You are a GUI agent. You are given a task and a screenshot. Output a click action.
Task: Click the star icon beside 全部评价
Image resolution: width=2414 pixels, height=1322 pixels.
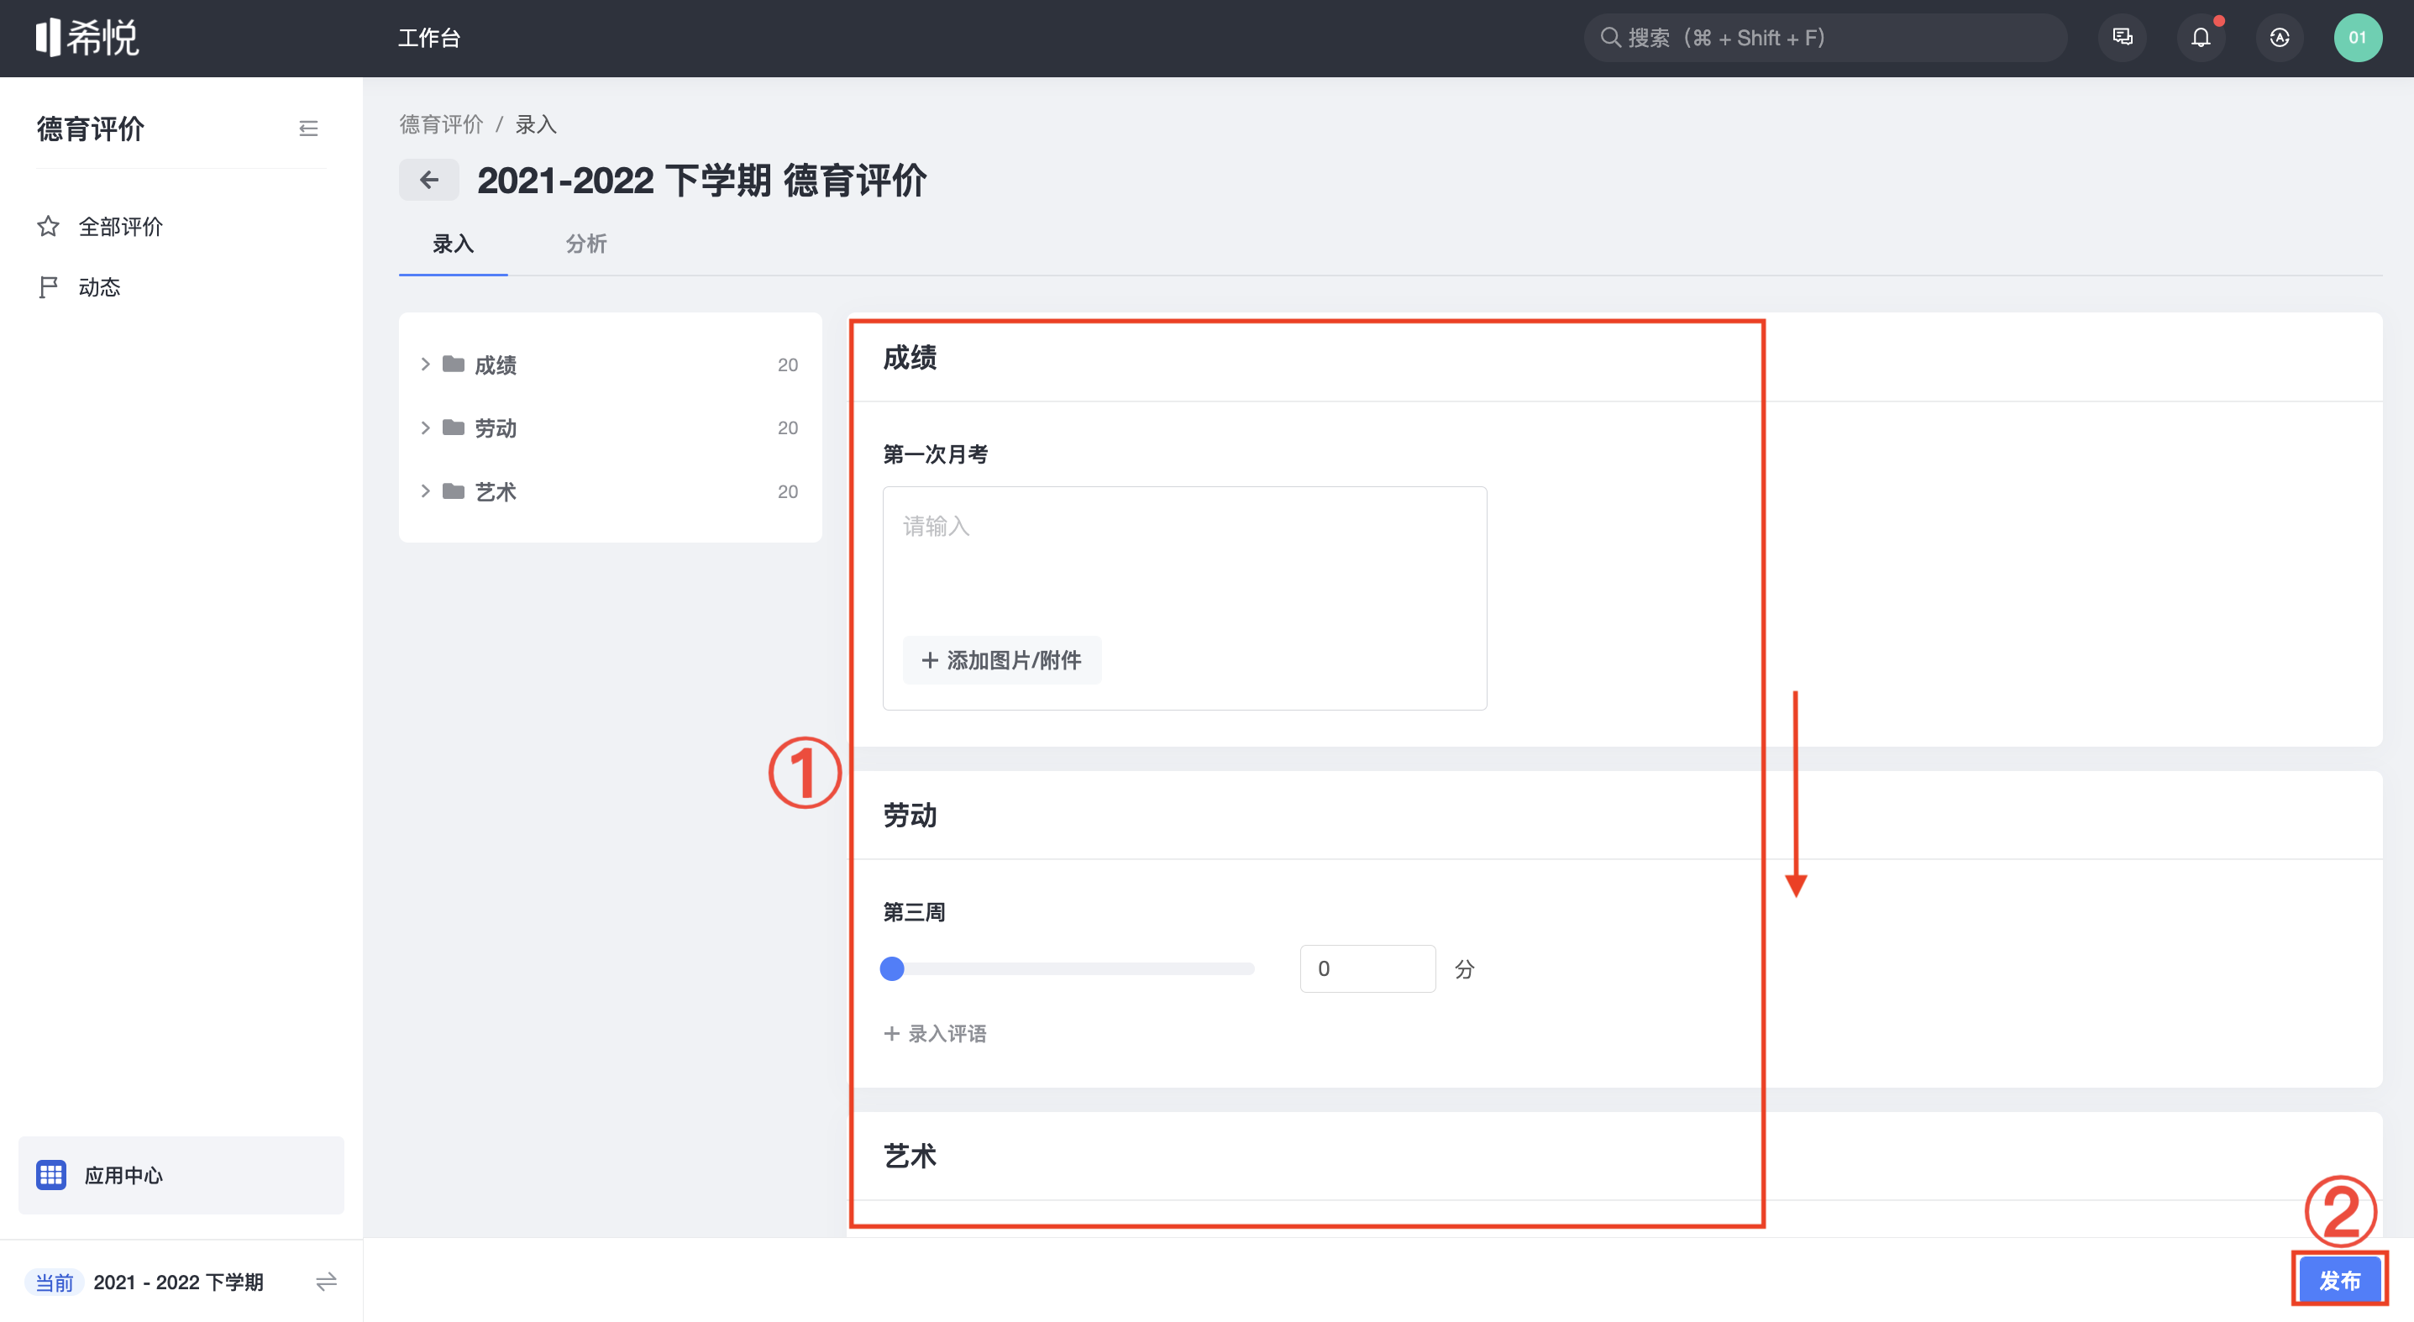48,226
